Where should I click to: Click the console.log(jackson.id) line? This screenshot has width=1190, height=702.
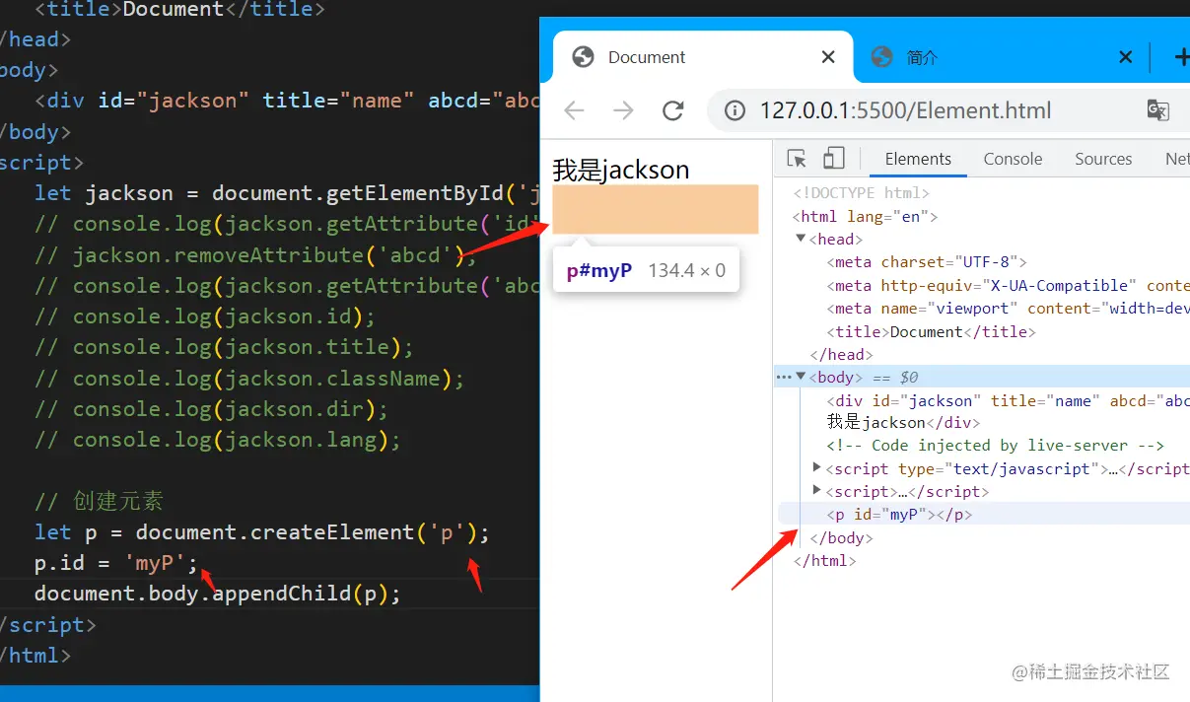pyautogui.click(x=205, y=316)
